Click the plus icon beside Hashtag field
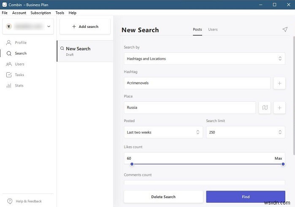Image resolution: width=295 pixels, height=207 pixels. click(279, 83)
